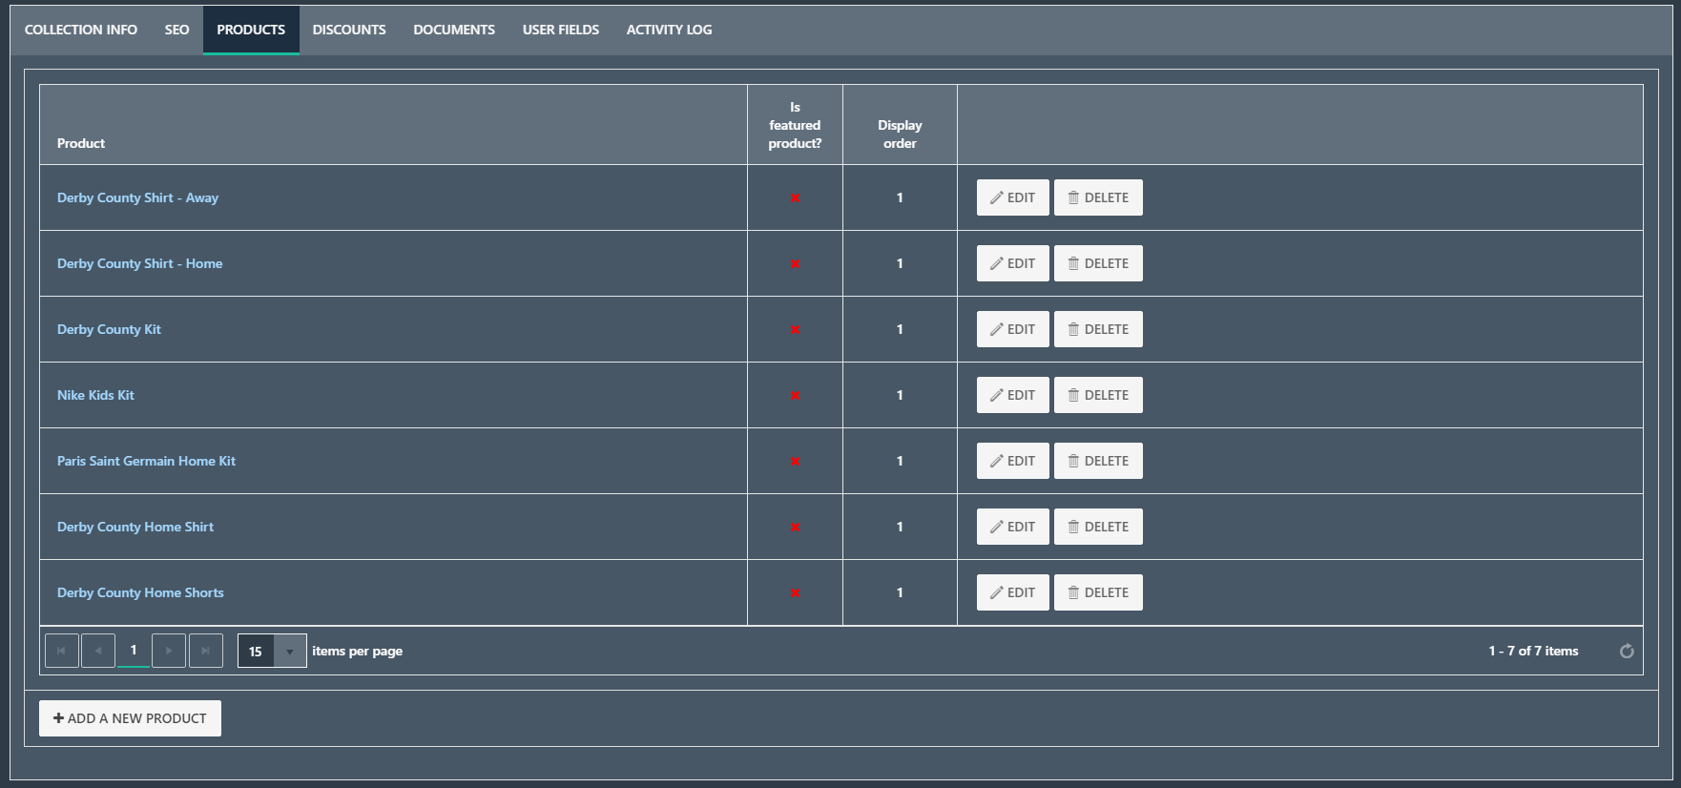This screenshot has width=1681, height=788.
Task: Click featured red X for Derby County Home Shorts
Action: coord(795,593)
